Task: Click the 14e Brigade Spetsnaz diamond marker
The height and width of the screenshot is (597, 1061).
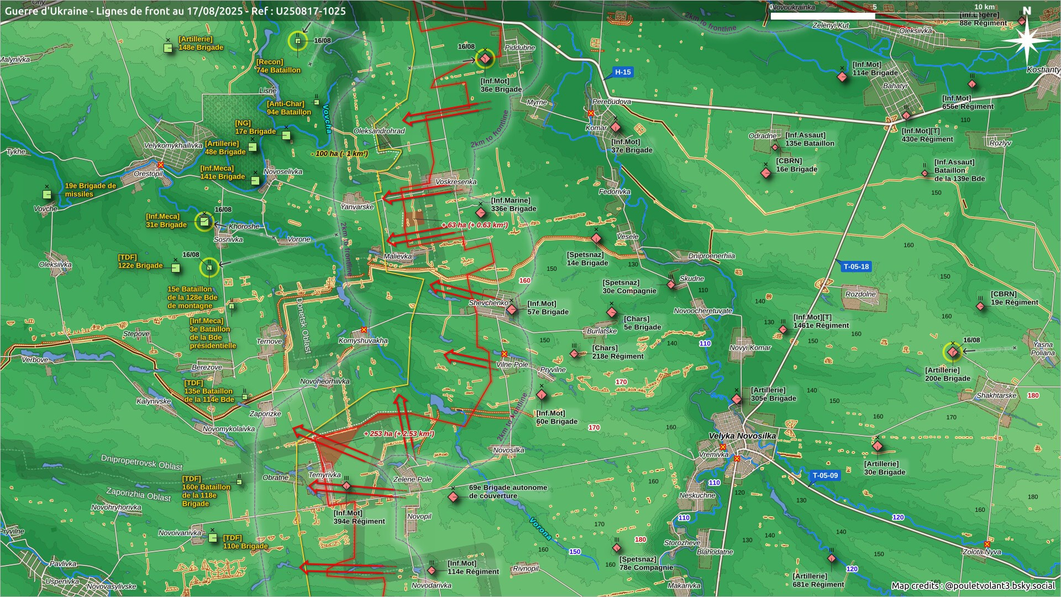Action: pos(596,238)
